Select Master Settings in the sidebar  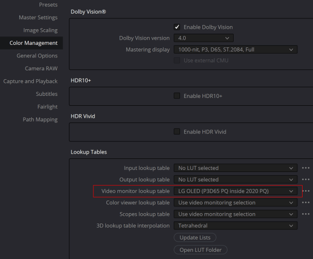pos(38,18)
